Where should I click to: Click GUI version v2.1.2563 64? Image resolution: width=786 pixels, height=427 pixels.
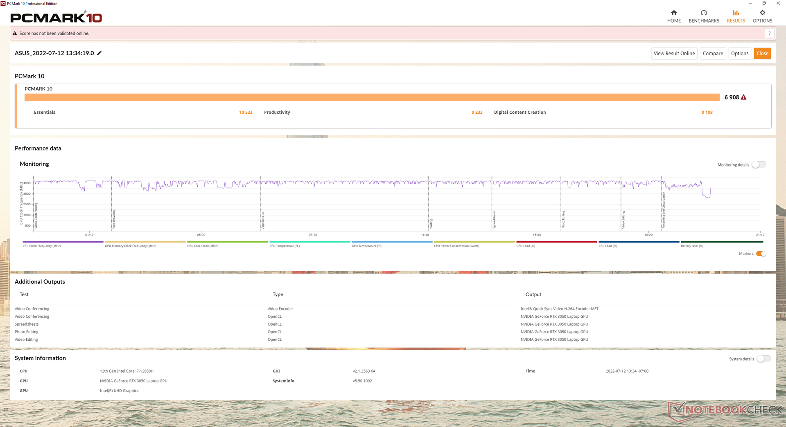tap(364, 371)
